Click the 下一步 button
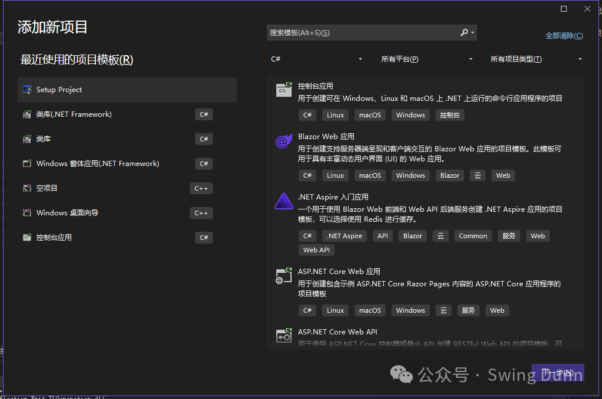This screenshot has height=399, width=602. click(x=557, y=372)
